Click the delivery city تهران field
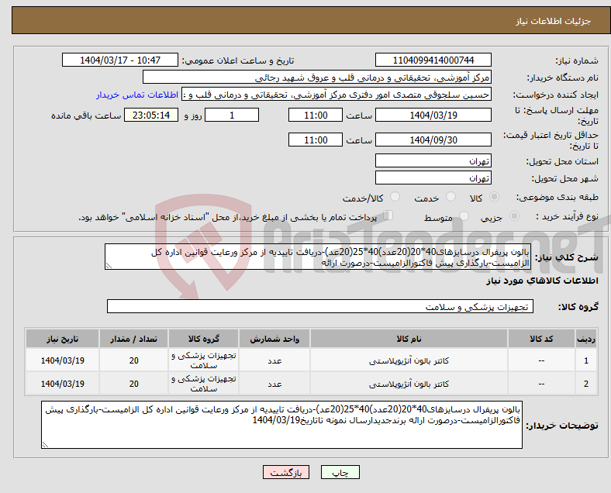The height and width of the screenshot is (493, 611). [x=433, y=178]
